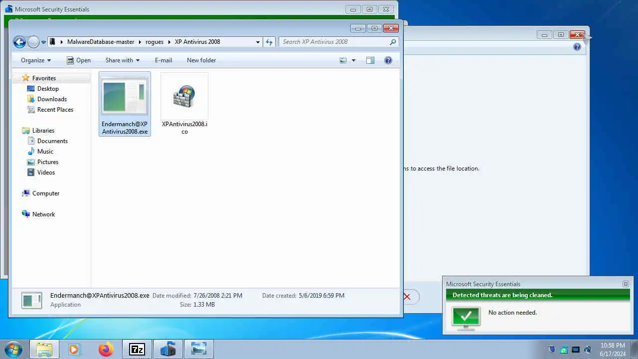Image resolution: width=638 pixels, height=359 pixels.
Task: Open Pictures library
Action: [x=47, y=162]
